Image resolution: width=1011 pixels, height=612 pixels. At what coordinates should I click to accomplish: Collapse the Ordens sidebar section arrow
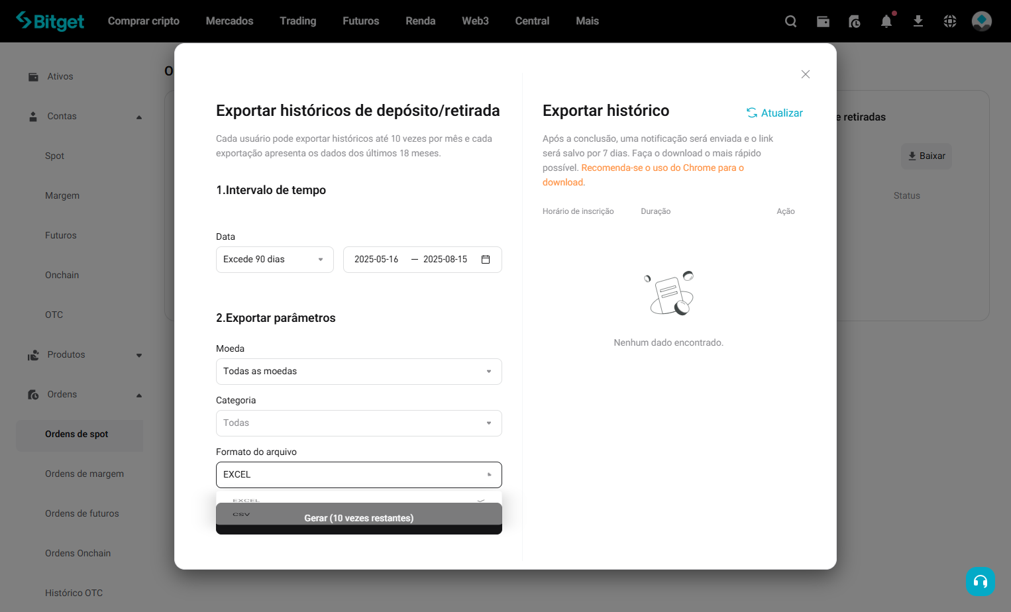coord(139,395)
